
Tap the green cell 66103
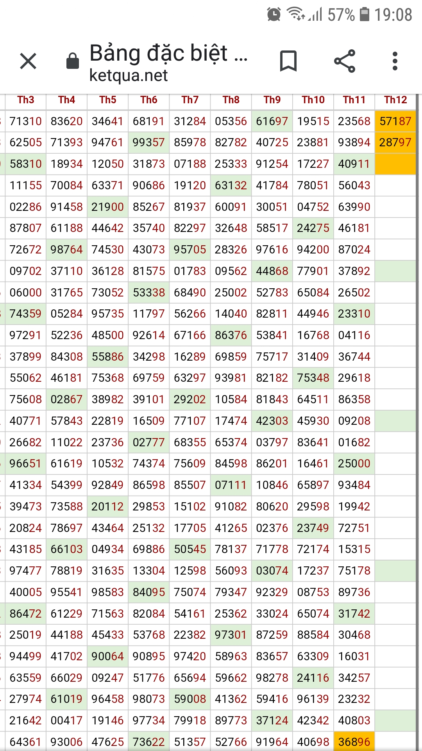pyautogui.click(x=67, y=549)
